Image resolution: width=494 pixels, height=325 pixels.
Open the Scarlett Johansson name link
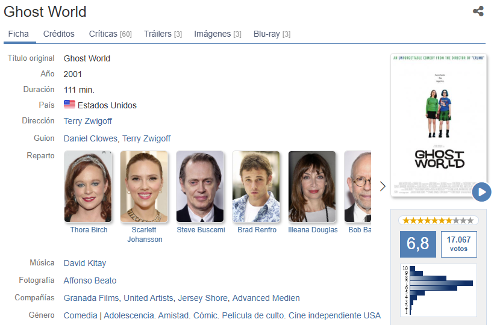[x=145, y=235]
